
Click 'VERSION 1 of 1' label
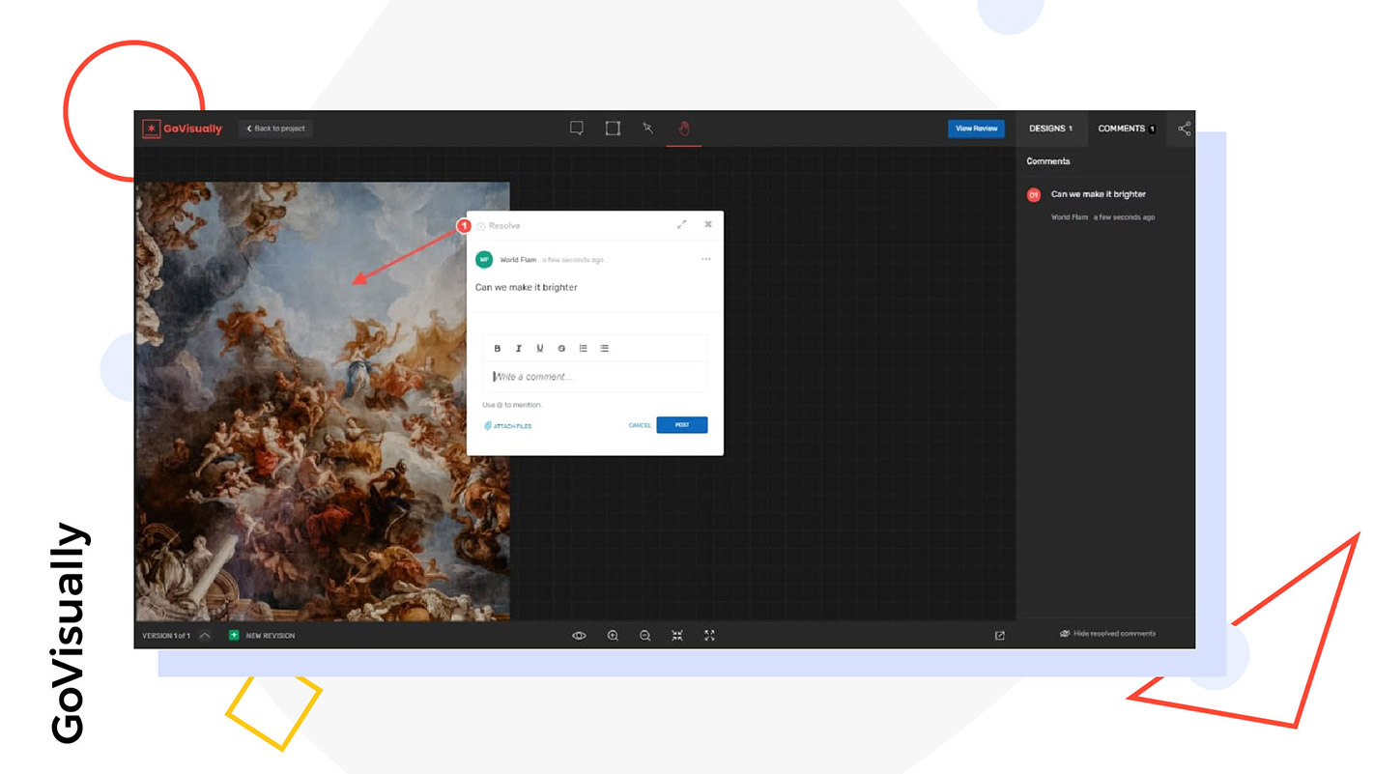pos(166,636)
